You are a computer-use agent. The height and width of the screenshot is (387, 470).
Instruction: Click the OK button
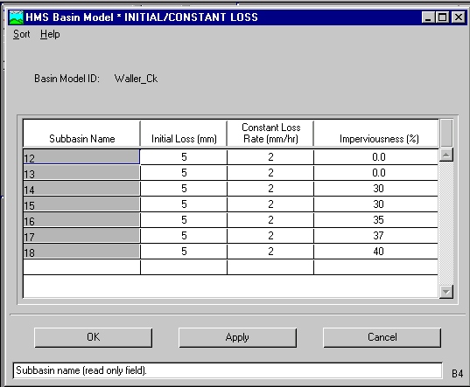click(94, 338)
